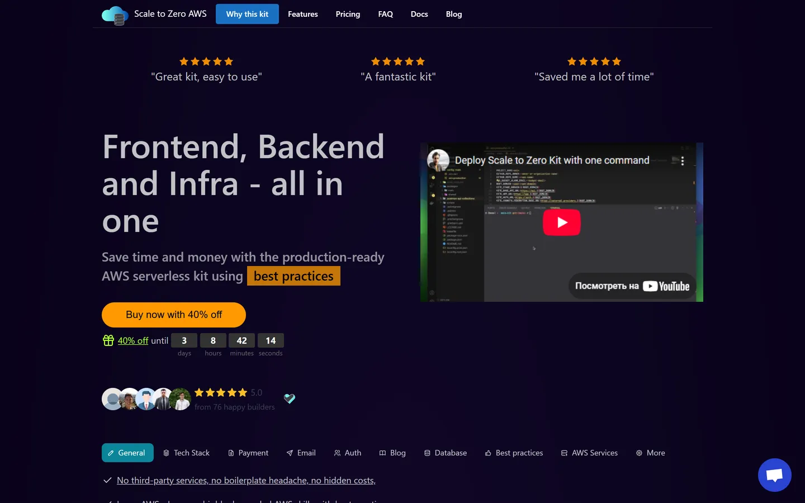Image resolution: width=805 pixels, height=503 pixels.
Task: Click the database icon on Database tab
Action: (427, 453)
